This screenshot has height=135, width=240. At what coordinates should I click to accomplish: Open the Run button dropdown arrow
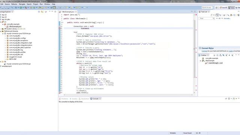pos(23,7)
